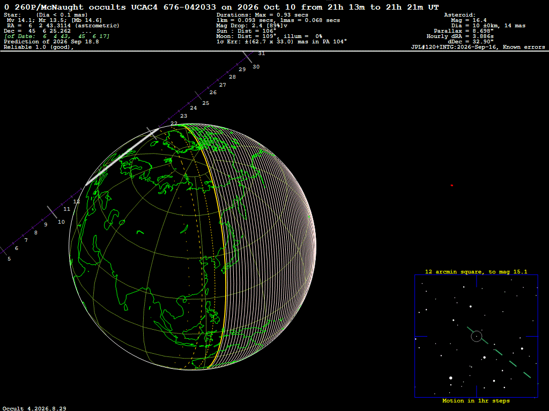Select time marker 10 on the path
Image resolution: width=549 pixels, height=411 pixels.
pos(61,222)
